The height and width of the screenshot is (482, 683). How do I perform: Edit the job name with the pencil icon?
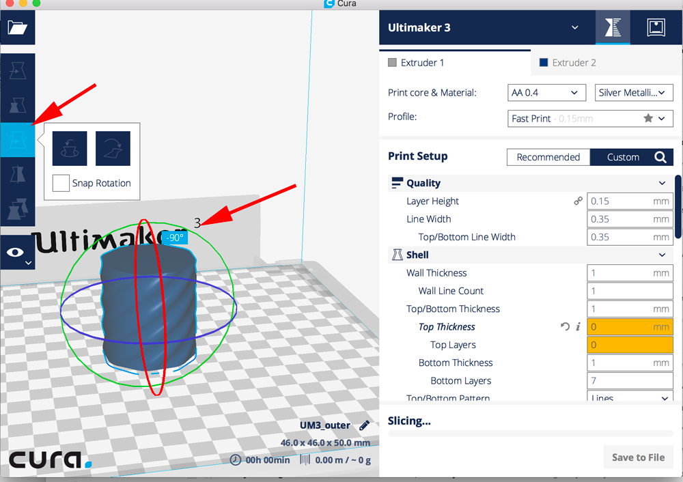(x=364, y=425)
